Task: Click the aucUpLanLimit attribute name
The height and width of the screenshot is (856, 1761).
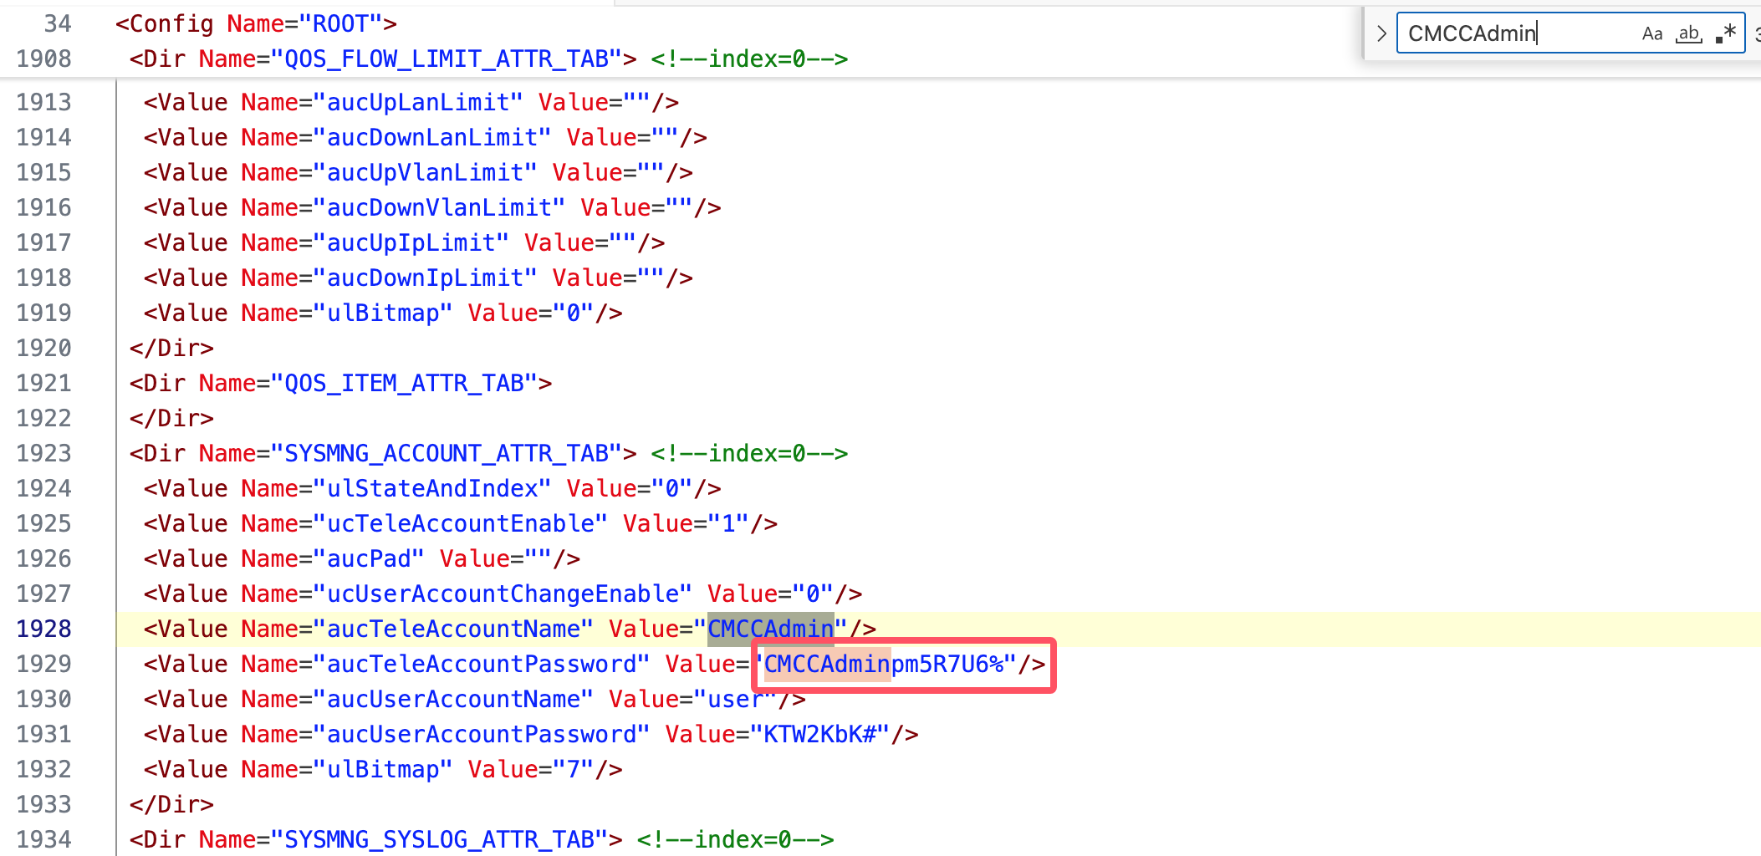Action: pyautogui.click(x=417, y=102)
